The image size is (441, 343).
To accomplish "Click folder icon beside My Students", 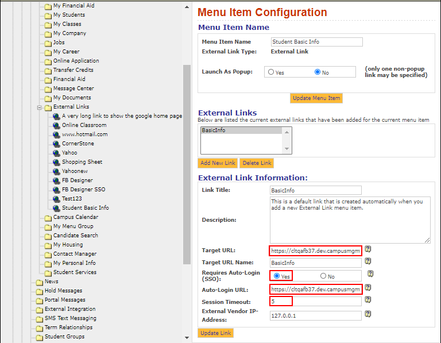I will click(48, 16).
